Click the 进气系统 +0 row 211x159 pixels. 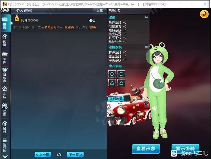pyautogui.click(x=117, y=38)
